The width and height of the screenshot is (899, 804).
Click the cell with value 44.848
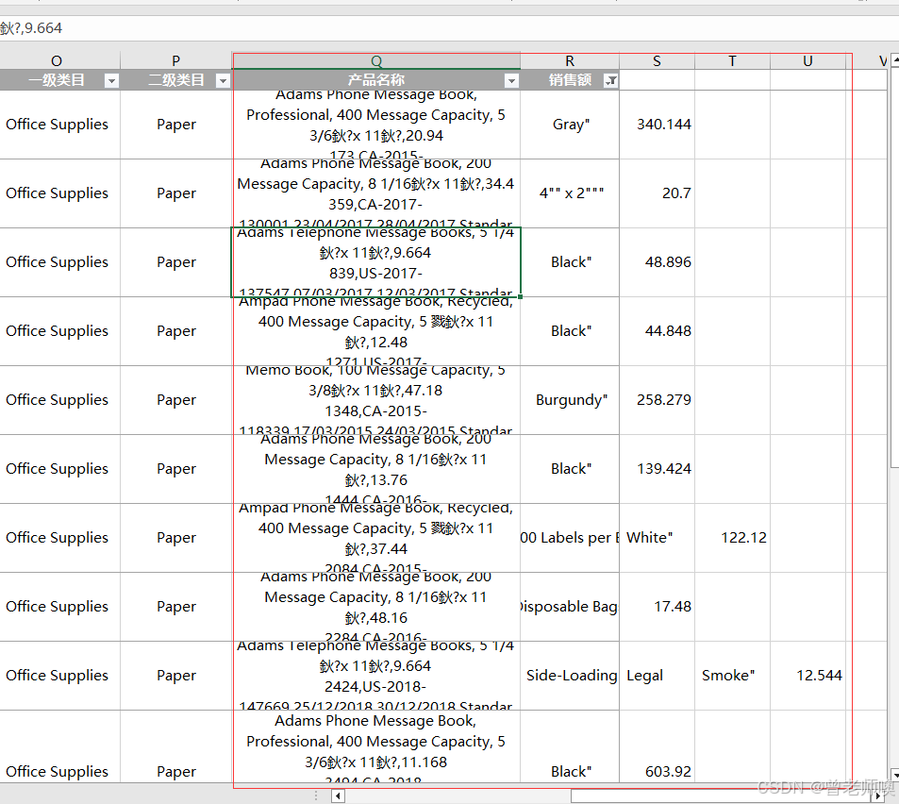658,331
